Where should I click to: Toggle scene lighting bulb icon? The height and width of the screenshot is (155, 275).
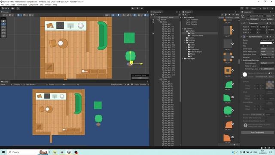click(x=119, y=15)
